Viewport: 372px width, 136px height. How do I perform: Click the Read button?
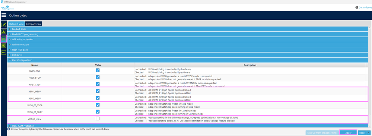(x=362, y=133)
